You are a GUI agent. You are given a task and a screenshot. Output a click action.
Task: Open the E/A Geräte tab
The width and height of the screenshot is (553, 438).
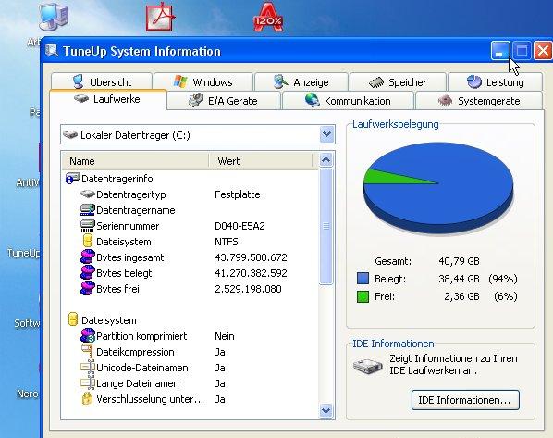coord(224,101)
